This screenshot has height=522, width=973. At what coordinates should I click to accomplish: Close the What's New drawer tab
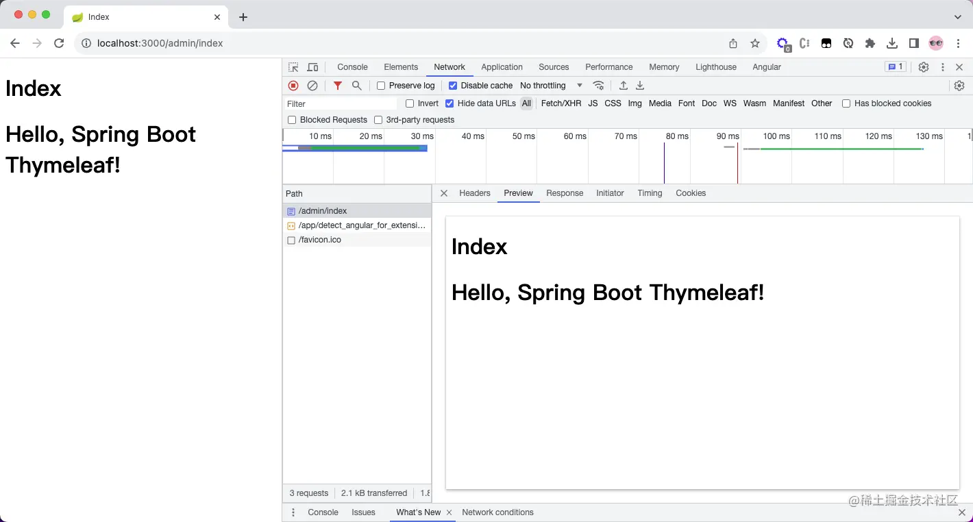coord(449,512)
